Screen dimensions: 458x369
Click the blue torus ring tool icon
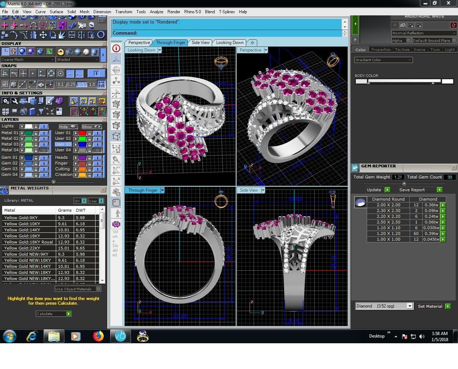pyautogui.click(x=101, y=35)
